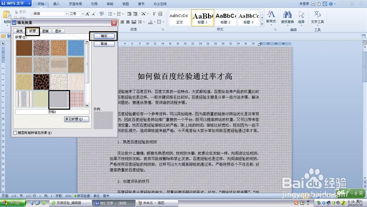The image size is (367, 207).
Task: Open the font name 宋体 dropdown
Action: click(67, 14)
